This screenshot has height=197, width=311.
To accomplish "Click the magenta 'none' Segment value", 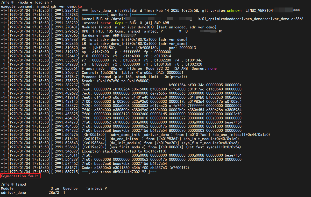I will coord(212,69).
